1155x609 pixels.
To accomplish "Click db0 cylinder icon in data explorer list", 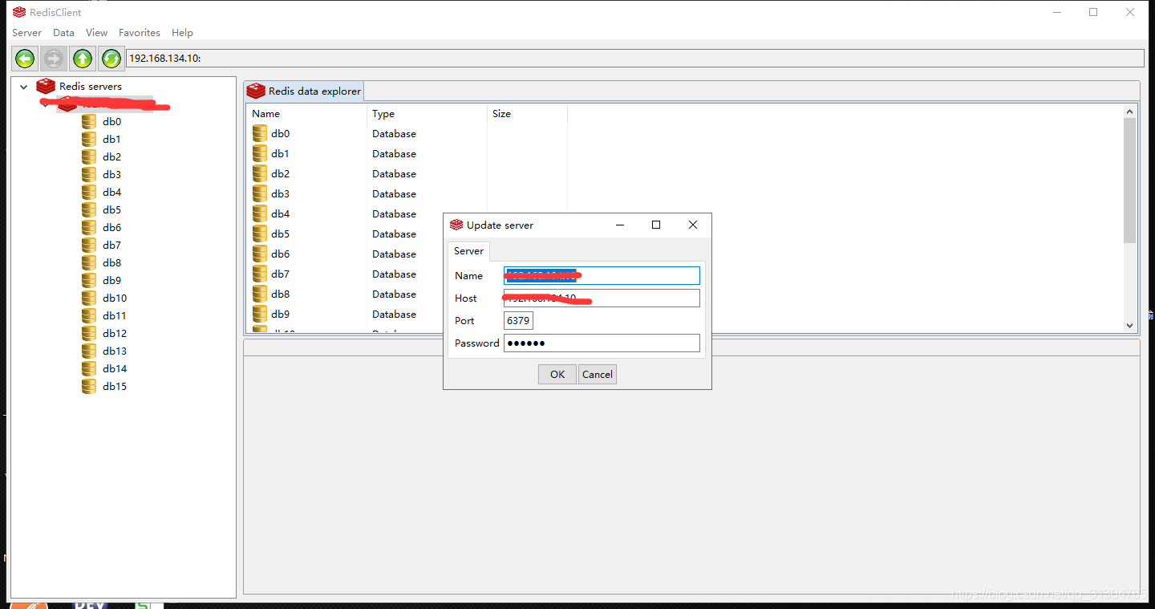I will pos(260,133).
